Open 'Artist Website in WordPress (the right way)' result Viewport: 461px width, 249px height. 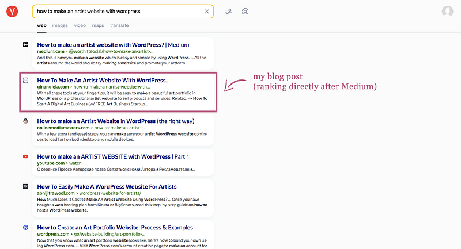coord(116,121)
